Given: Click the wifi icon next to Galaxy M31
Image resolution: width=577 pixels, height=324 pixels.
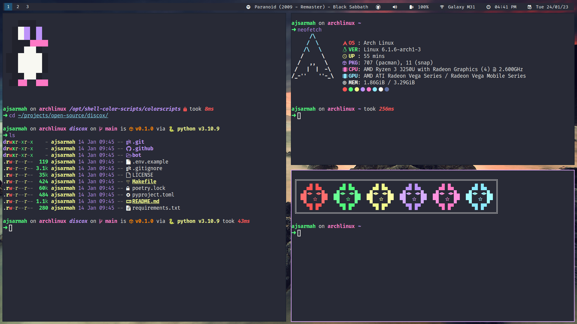Looking at the screenshot, I should [441, 7].
